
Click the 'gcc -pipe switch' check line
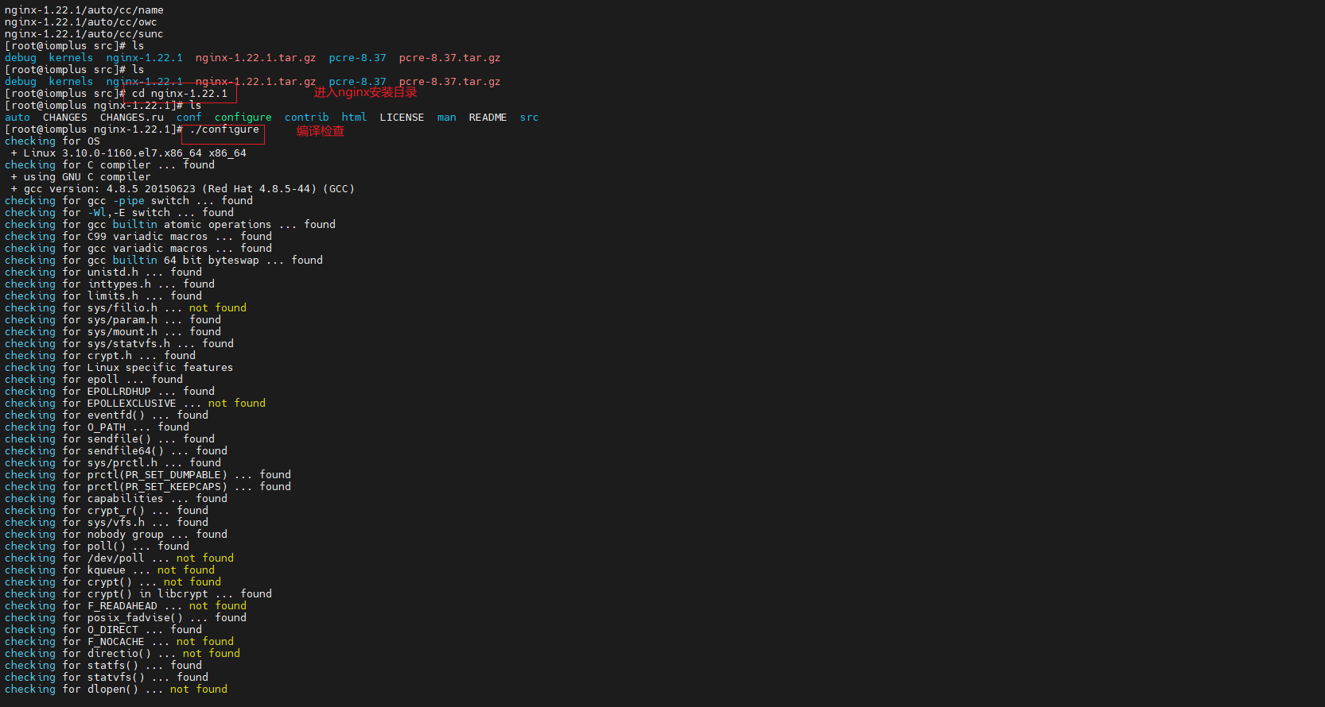click(129, 201)
